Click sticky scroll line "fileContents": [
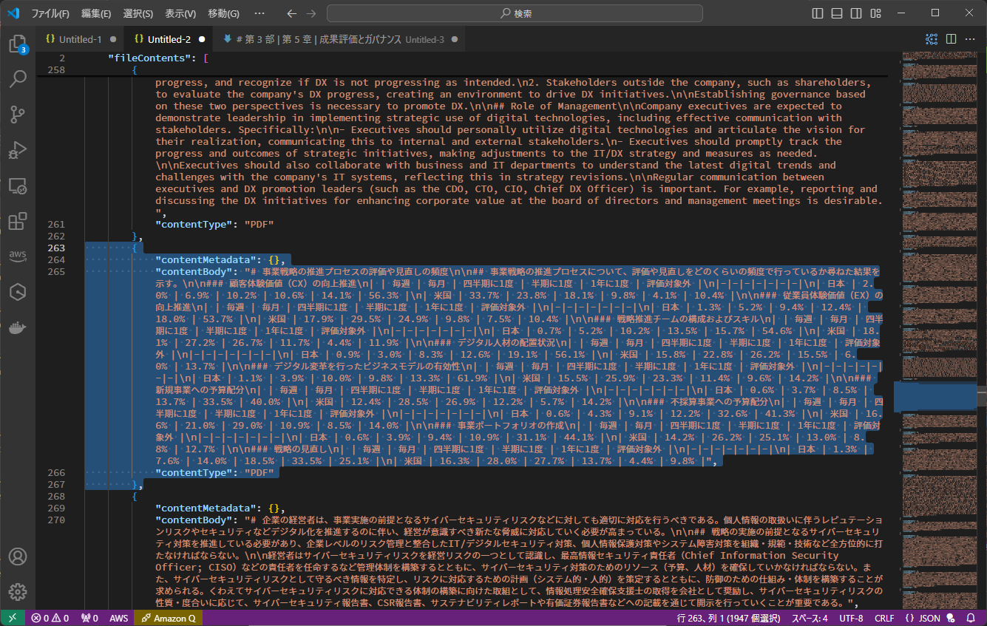 coord(157,58)
